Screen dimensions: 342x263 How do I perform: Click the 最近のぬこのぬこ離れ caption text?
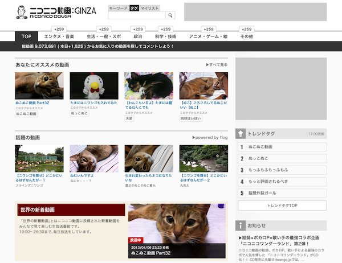tap(140, 186)
